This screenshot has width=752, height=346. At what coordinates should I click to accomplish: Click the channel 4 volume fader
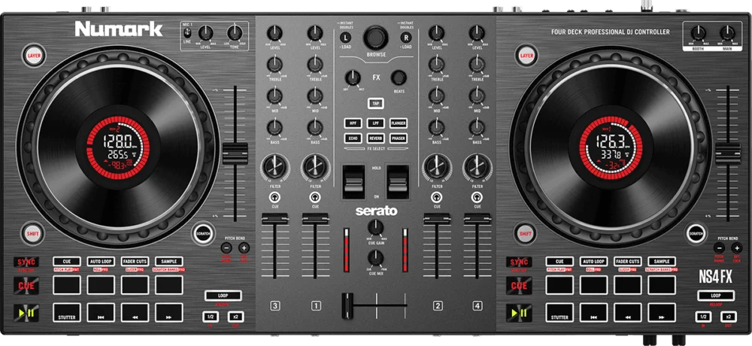[x=477, y=220]
